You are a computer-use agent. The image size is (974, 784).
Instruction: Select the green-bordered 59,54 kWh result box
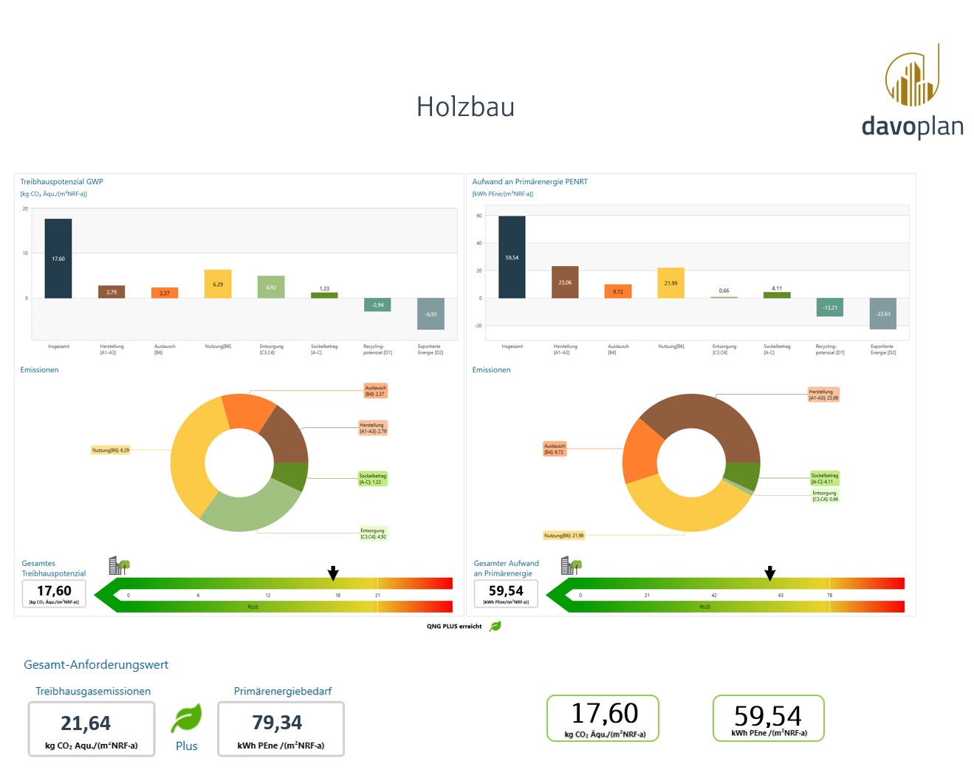coord(768,717)
